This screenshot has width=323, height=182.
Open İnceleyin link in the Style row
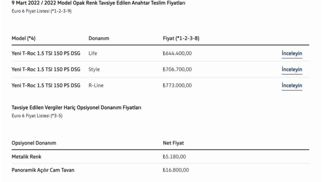[x=292, y=70]
